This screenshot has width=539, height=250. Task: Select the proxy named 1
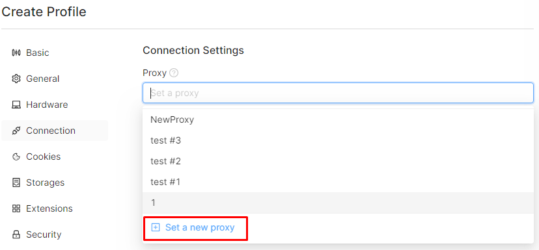[338, 203]
